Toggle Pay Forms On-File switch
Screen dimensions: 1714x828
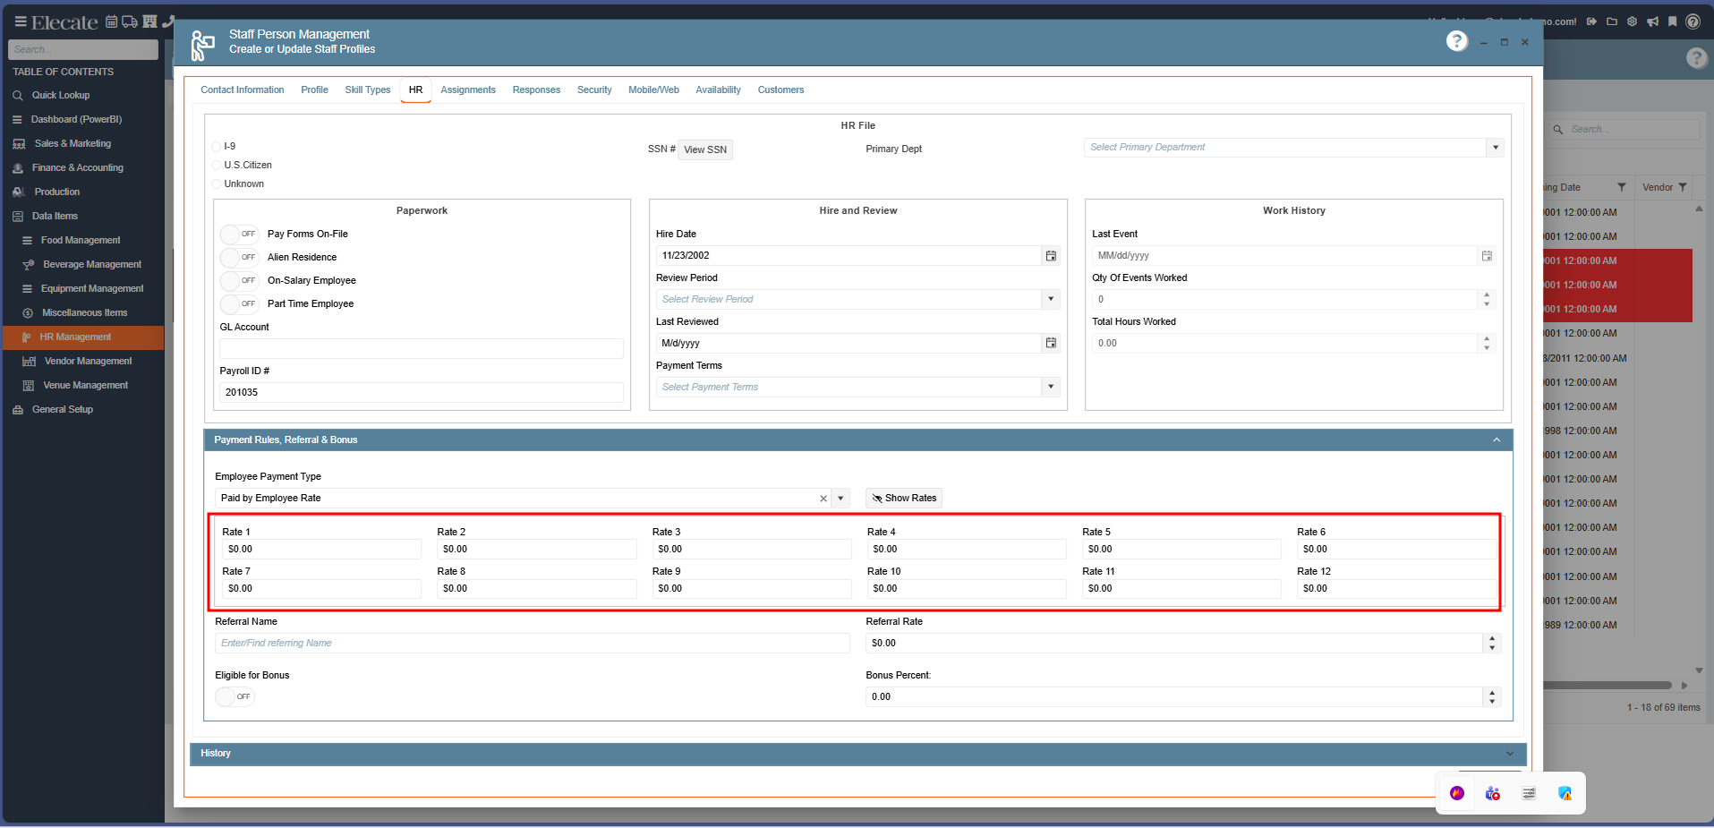click(239, 235)
